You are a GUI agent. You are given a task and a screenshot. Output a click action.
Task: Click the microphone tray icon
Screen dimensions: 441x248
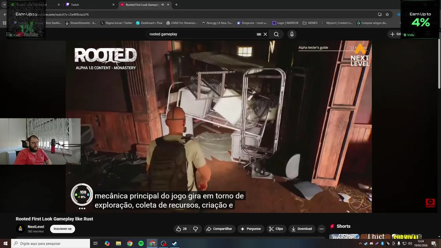(399, 244)
